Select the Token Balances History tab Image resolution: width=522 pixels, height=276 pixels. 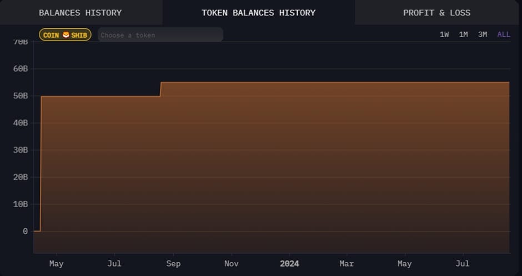258,12
